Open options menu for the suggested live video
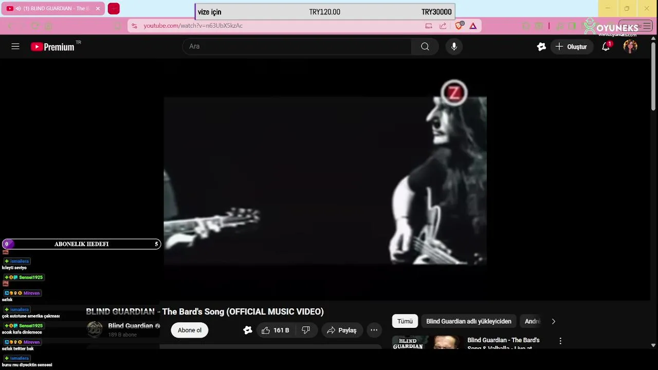Image resolution: width=658 pixels, height=370 pixels. [560, 341]
